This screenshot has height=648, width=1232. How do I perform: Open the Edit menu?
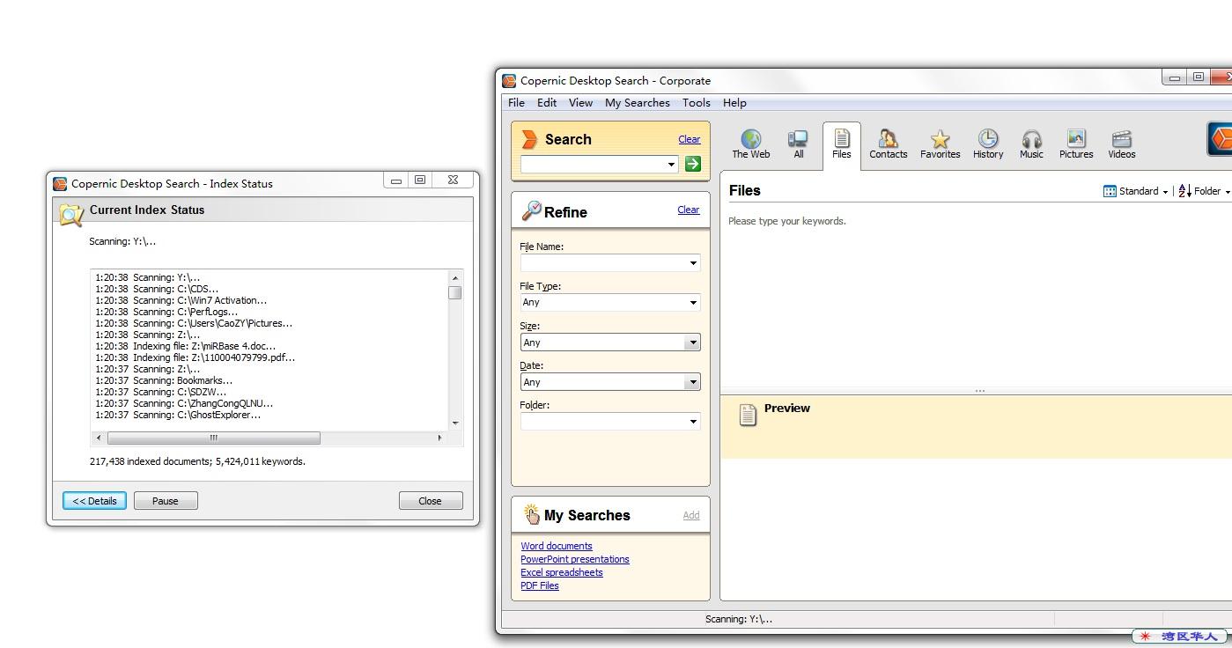coord(547,103)
